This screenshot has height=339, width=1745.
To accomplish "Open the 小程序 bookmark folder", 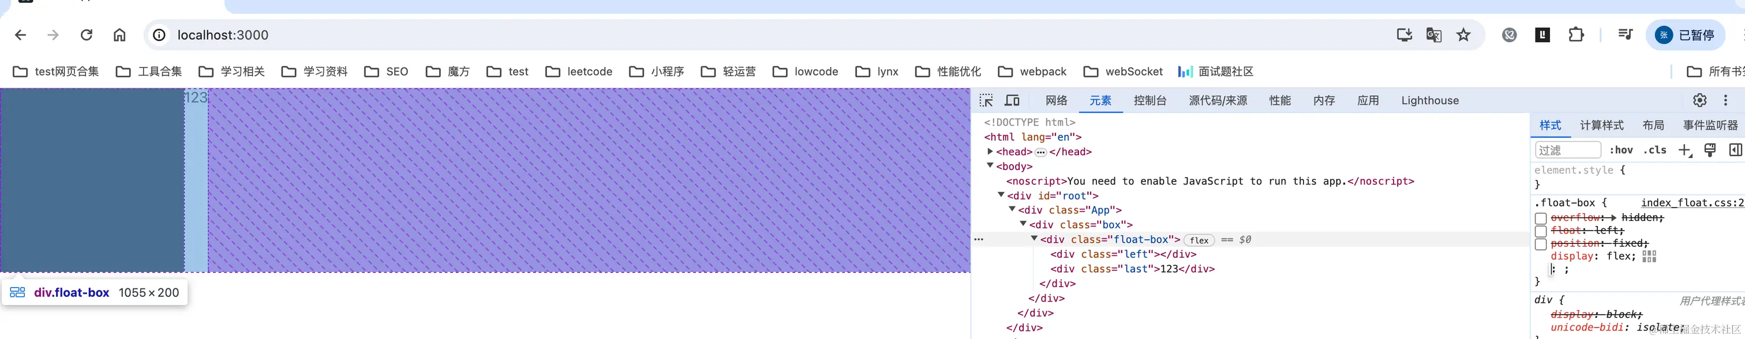I will click(x=657, y=71).
